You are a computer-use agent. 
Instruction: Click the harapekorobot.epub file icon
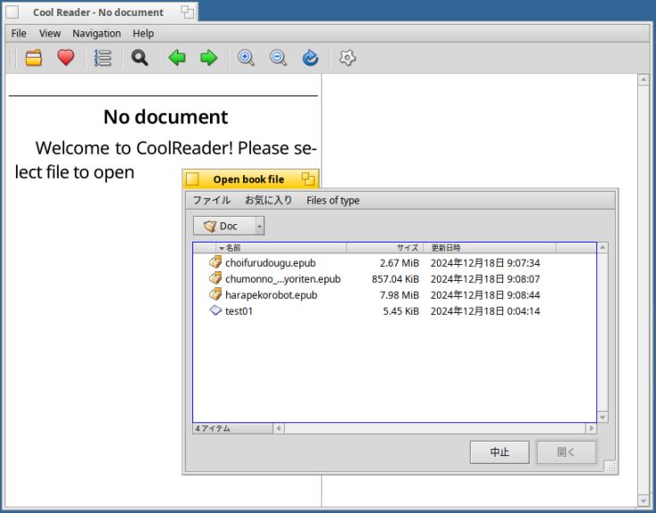coord(215,294)
